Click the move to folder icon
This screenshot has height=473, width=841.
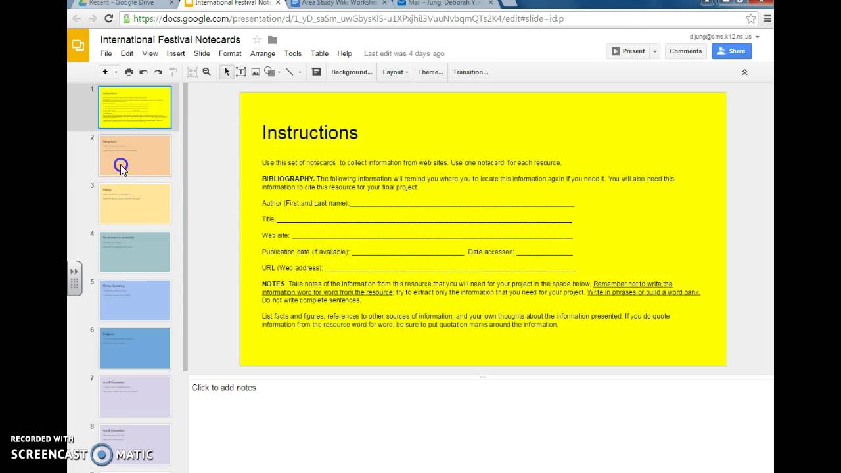[273, 40]
